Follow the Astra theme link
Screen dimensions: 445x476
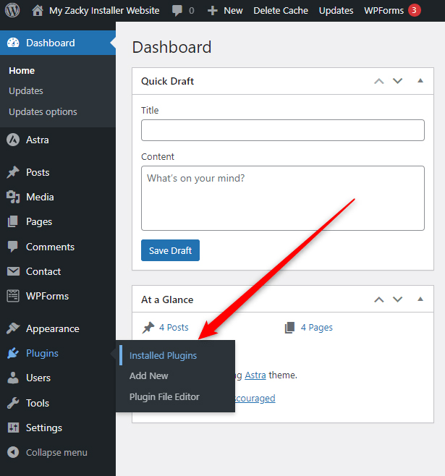255,375
